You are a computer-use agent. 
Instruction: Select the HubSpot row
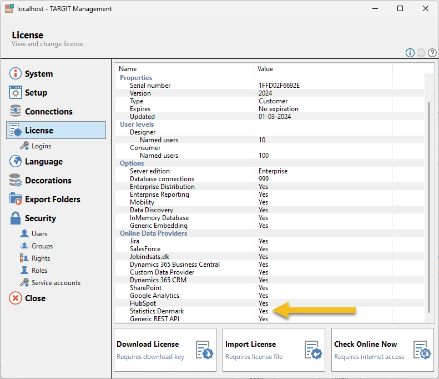coord(269,303)
